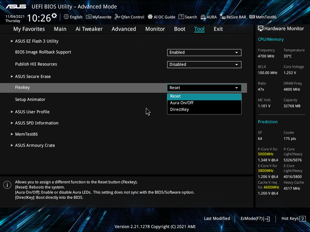Expand ASUS Armoury Crate
Viewport: 310px width, 232px height.
tap(35, 145)
